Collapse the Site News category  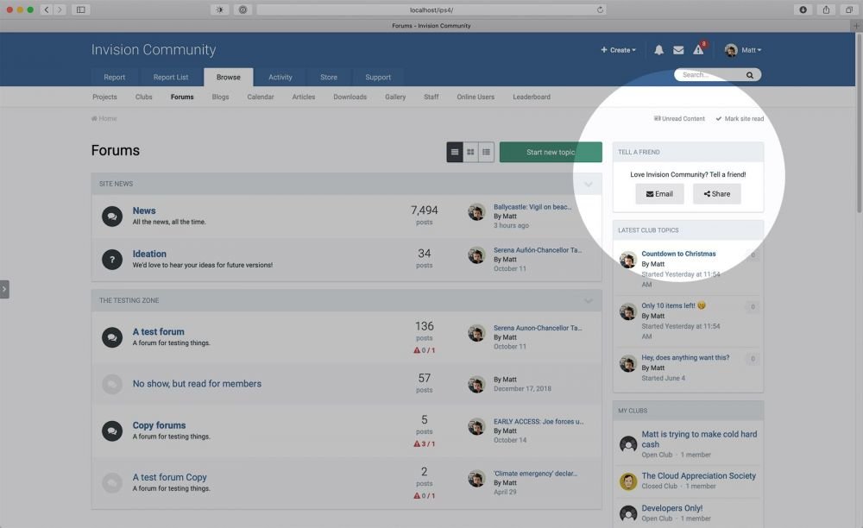pos(589,184)
